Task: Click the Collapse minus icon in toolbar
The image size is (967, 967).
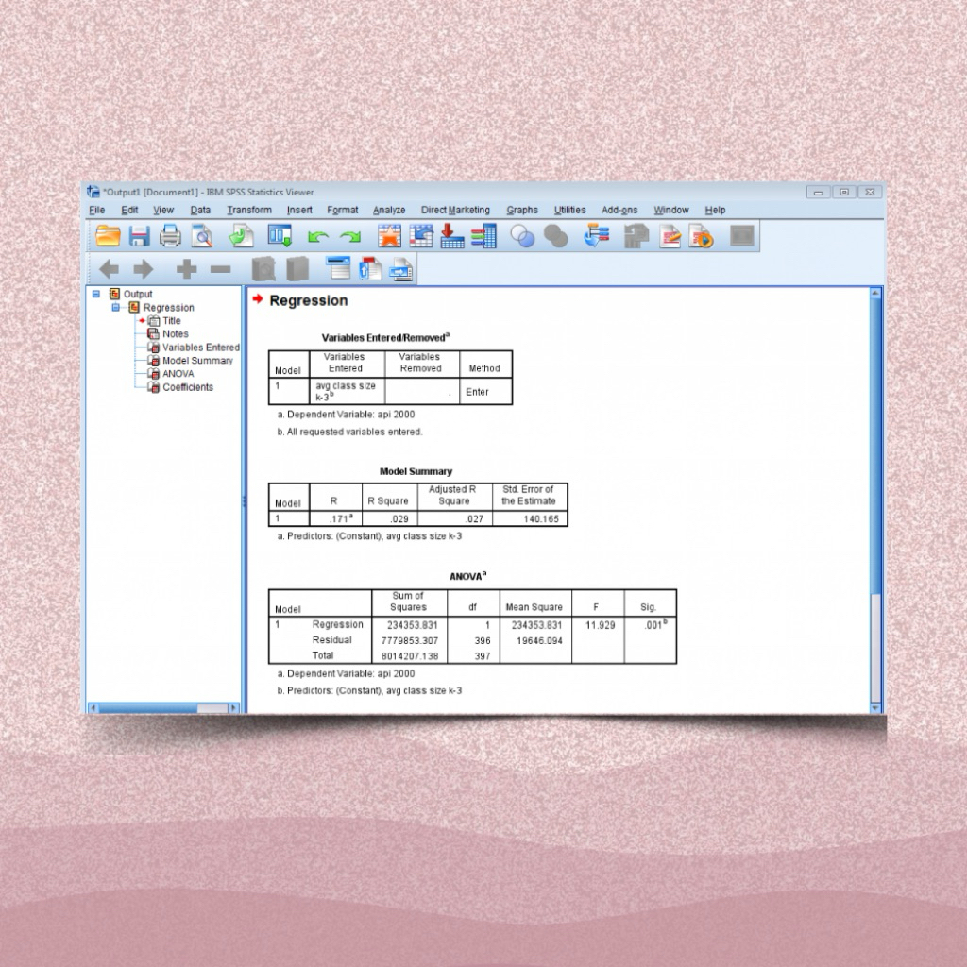Action: coord(220,269)
